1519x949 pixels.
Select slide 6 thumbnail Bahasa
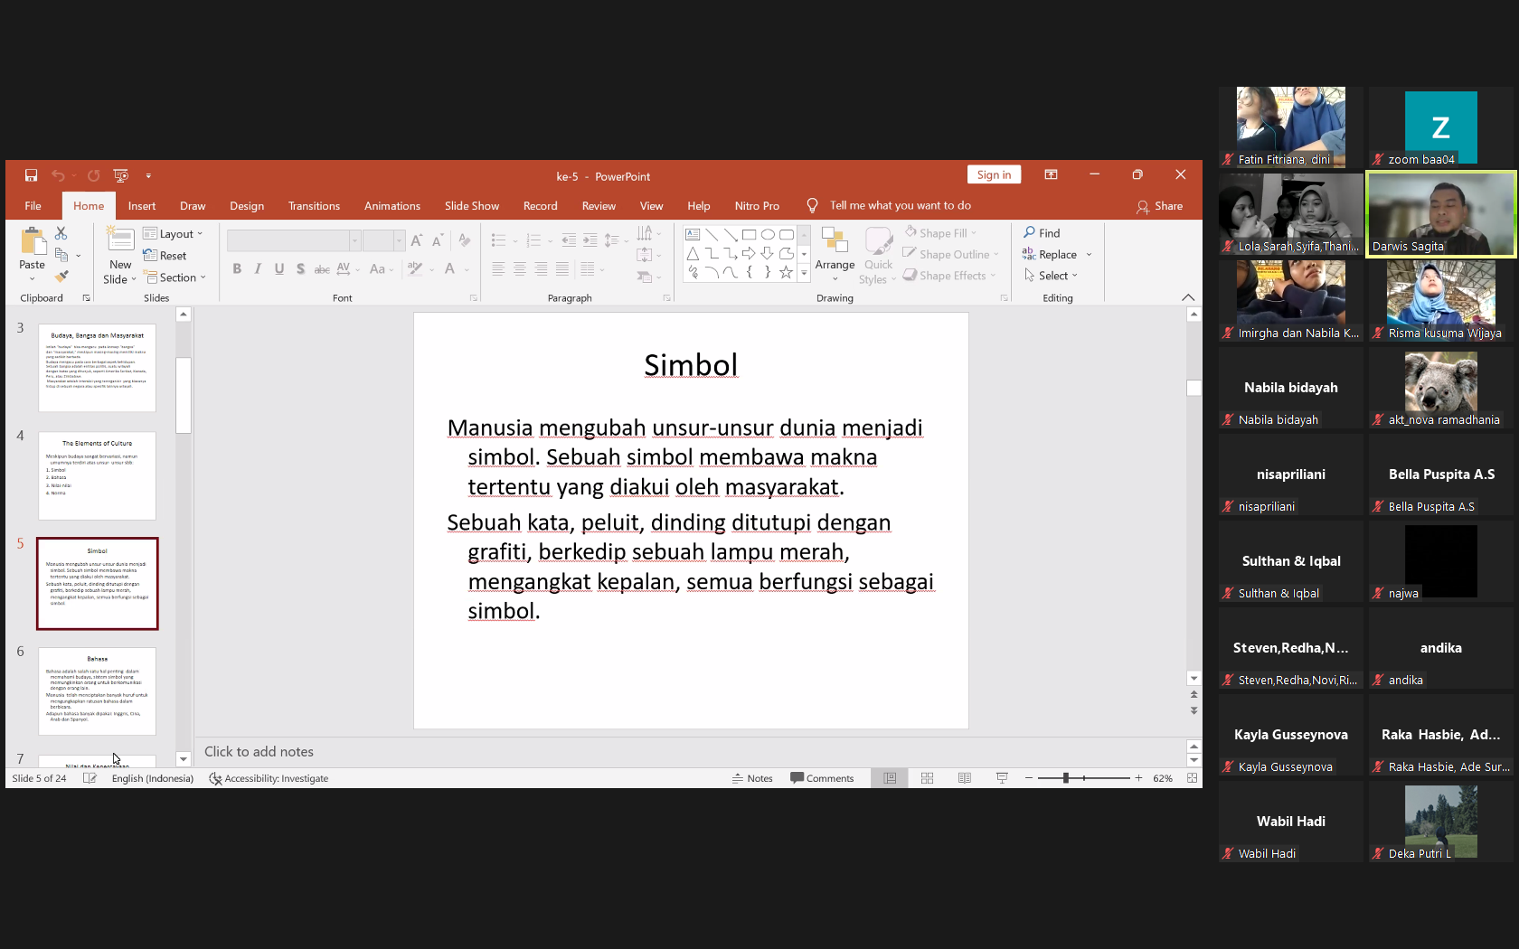(x=98, y=691)
